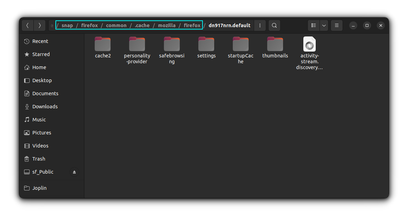Viewport: 408px width, 219px height.
Task: Expand the view options chevron
Action: tap(324, 25)
